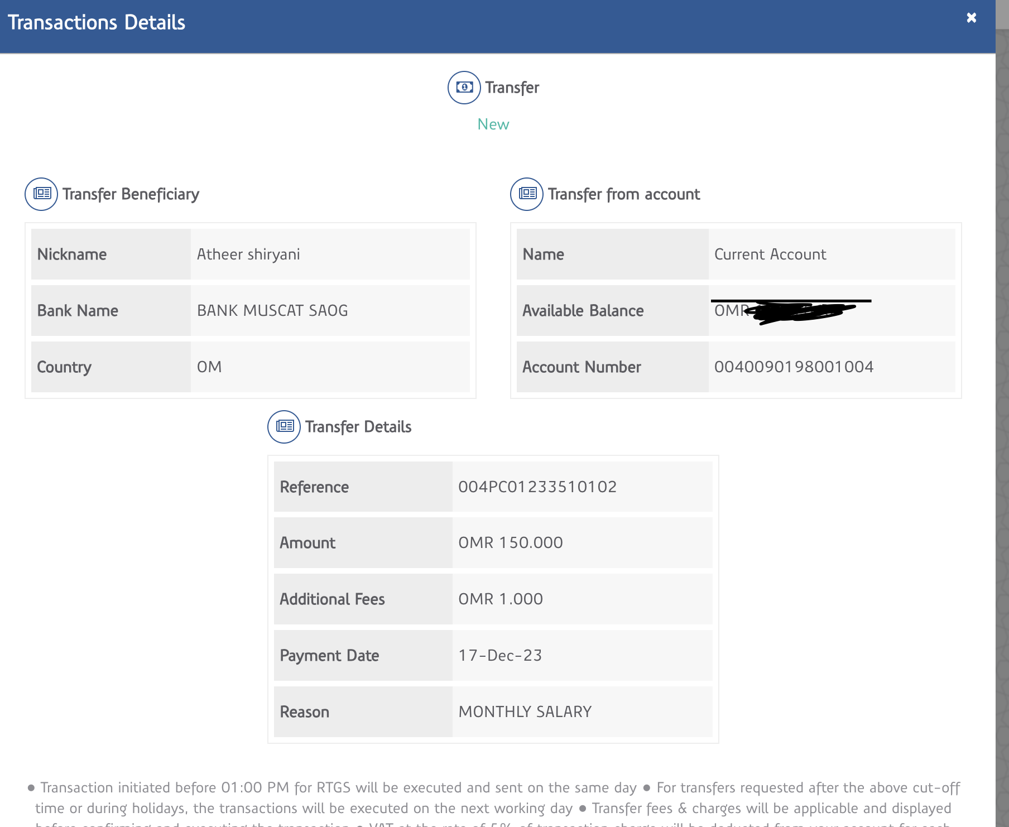Select the reference number 004PC01233510102
The image size is (1009, 827).
click(x=537, y=487)
